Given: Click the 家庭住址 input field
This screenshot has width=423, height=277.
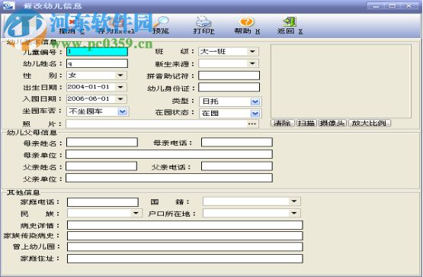Looking at the screenshot, I should tap(185, 259).
